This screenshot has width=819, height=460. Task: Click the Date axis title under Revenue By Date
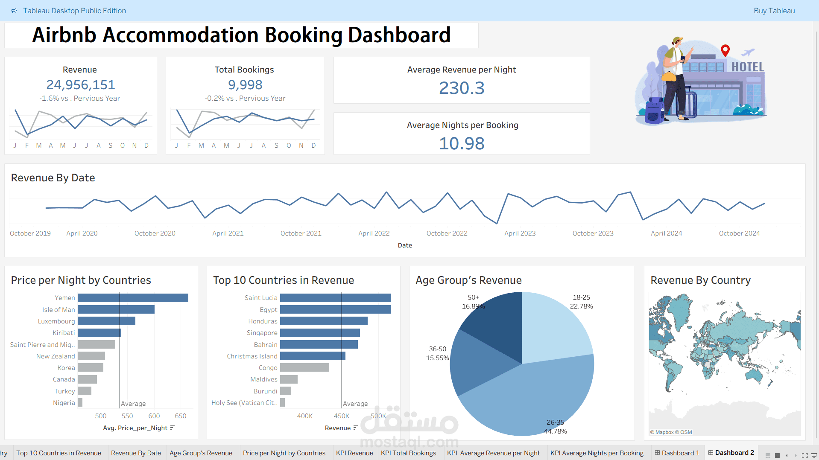coord(405,245)
